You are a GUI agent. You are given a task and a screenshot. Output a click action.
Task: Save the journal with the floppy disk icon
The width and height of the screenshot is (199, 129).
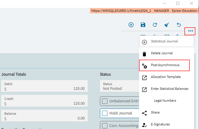pos(143,25)
